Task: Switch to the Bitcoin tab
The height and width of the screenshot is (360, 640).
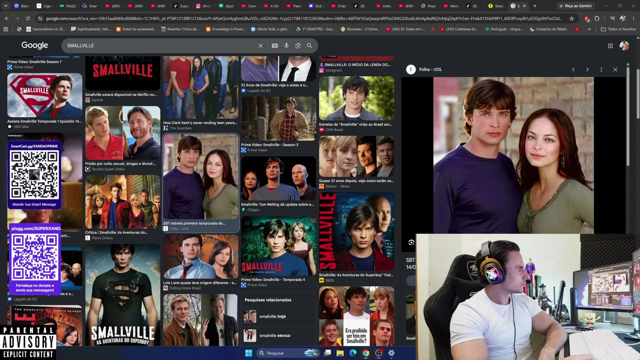Action: click(21, 6)
